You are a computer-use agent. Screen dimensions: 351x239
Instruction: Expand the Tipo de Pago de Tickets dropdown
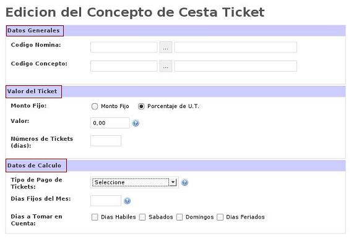134,182
